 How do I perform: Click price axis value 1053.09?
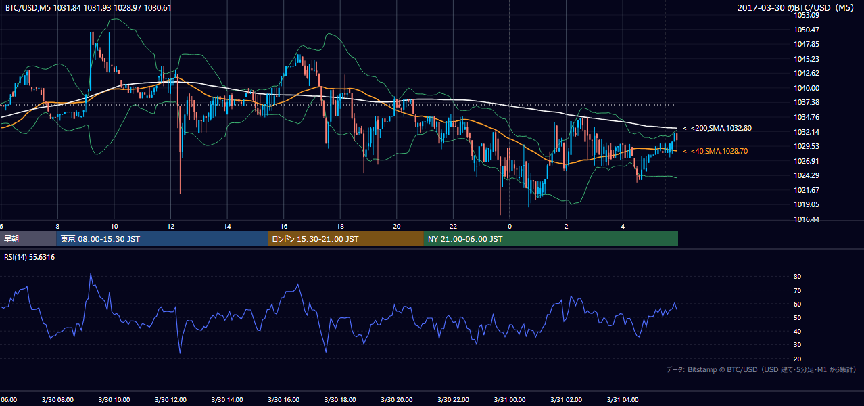coord(807,15)
